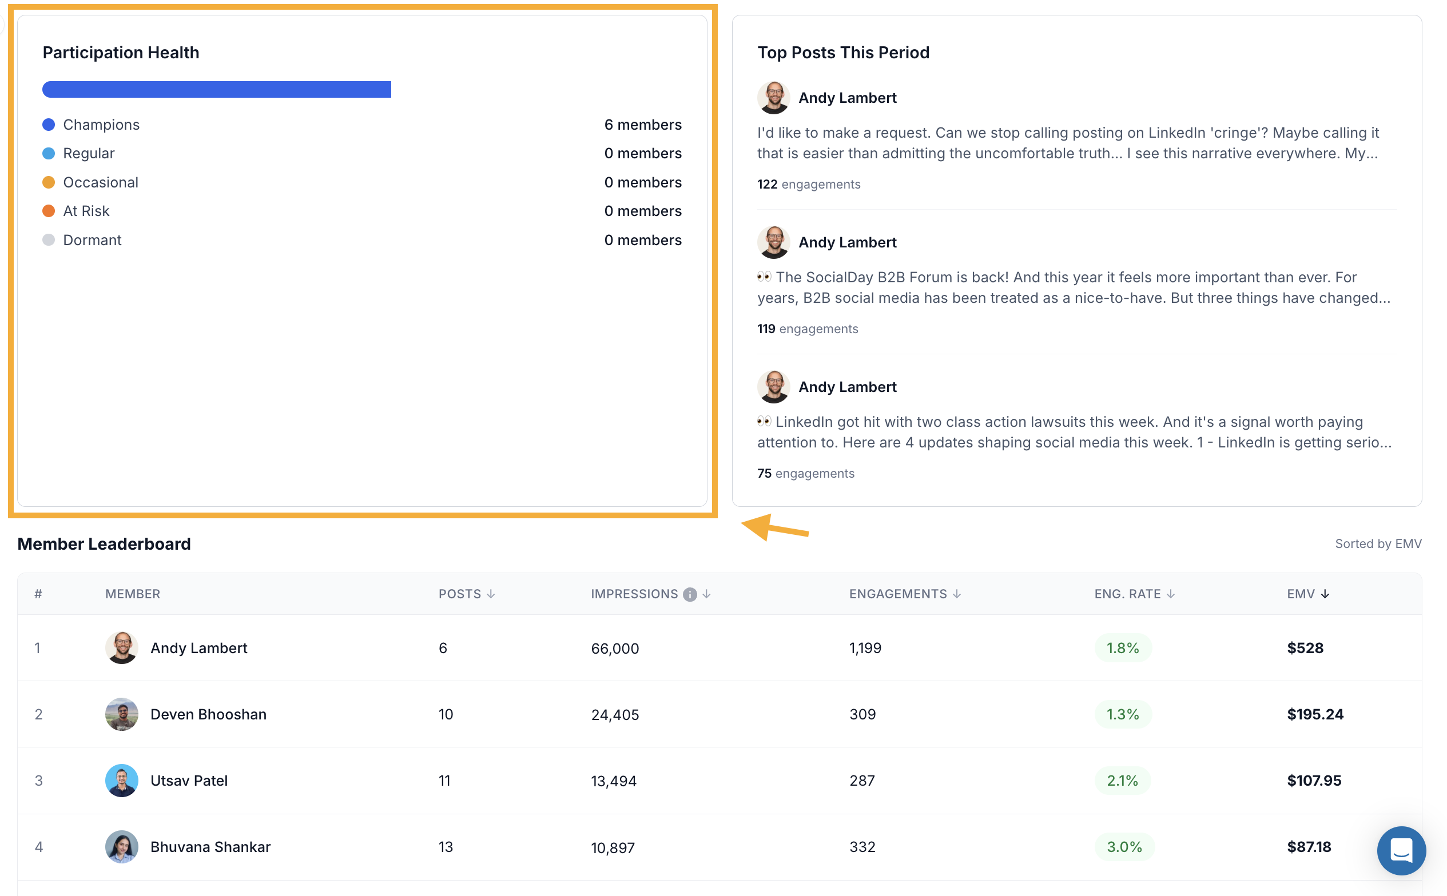Sort leaderboard by Engagements column
1447x896 pixels.
point(905,594)
